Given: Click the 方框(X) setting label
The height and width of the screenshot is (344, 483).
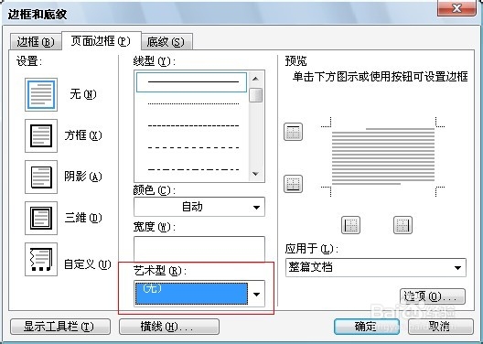Looking at the screenshot, I should tap(83, 135).
